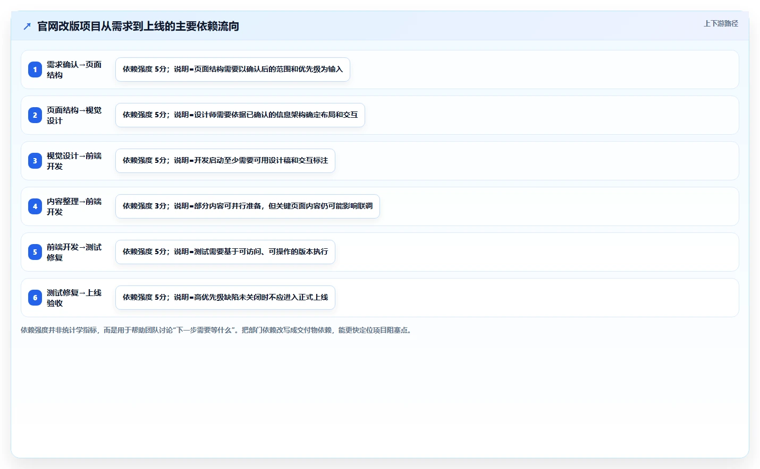Click the arrow icon beside the title
Image resolution: width=760 pixels, height=469 pixels.
point(27,26)
